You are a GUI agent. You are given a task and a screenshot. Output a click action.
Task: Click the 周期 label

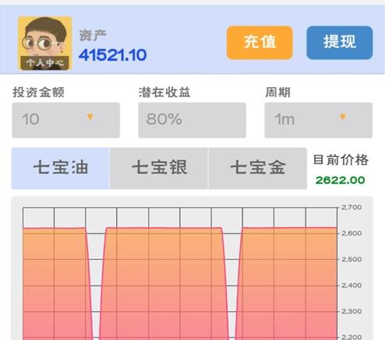coord(277,93)
